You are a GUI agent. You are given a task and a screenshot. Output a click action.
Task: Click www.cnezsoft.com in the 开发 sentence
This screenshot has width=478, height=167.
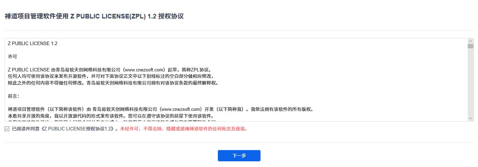click(x=182, y=109)
